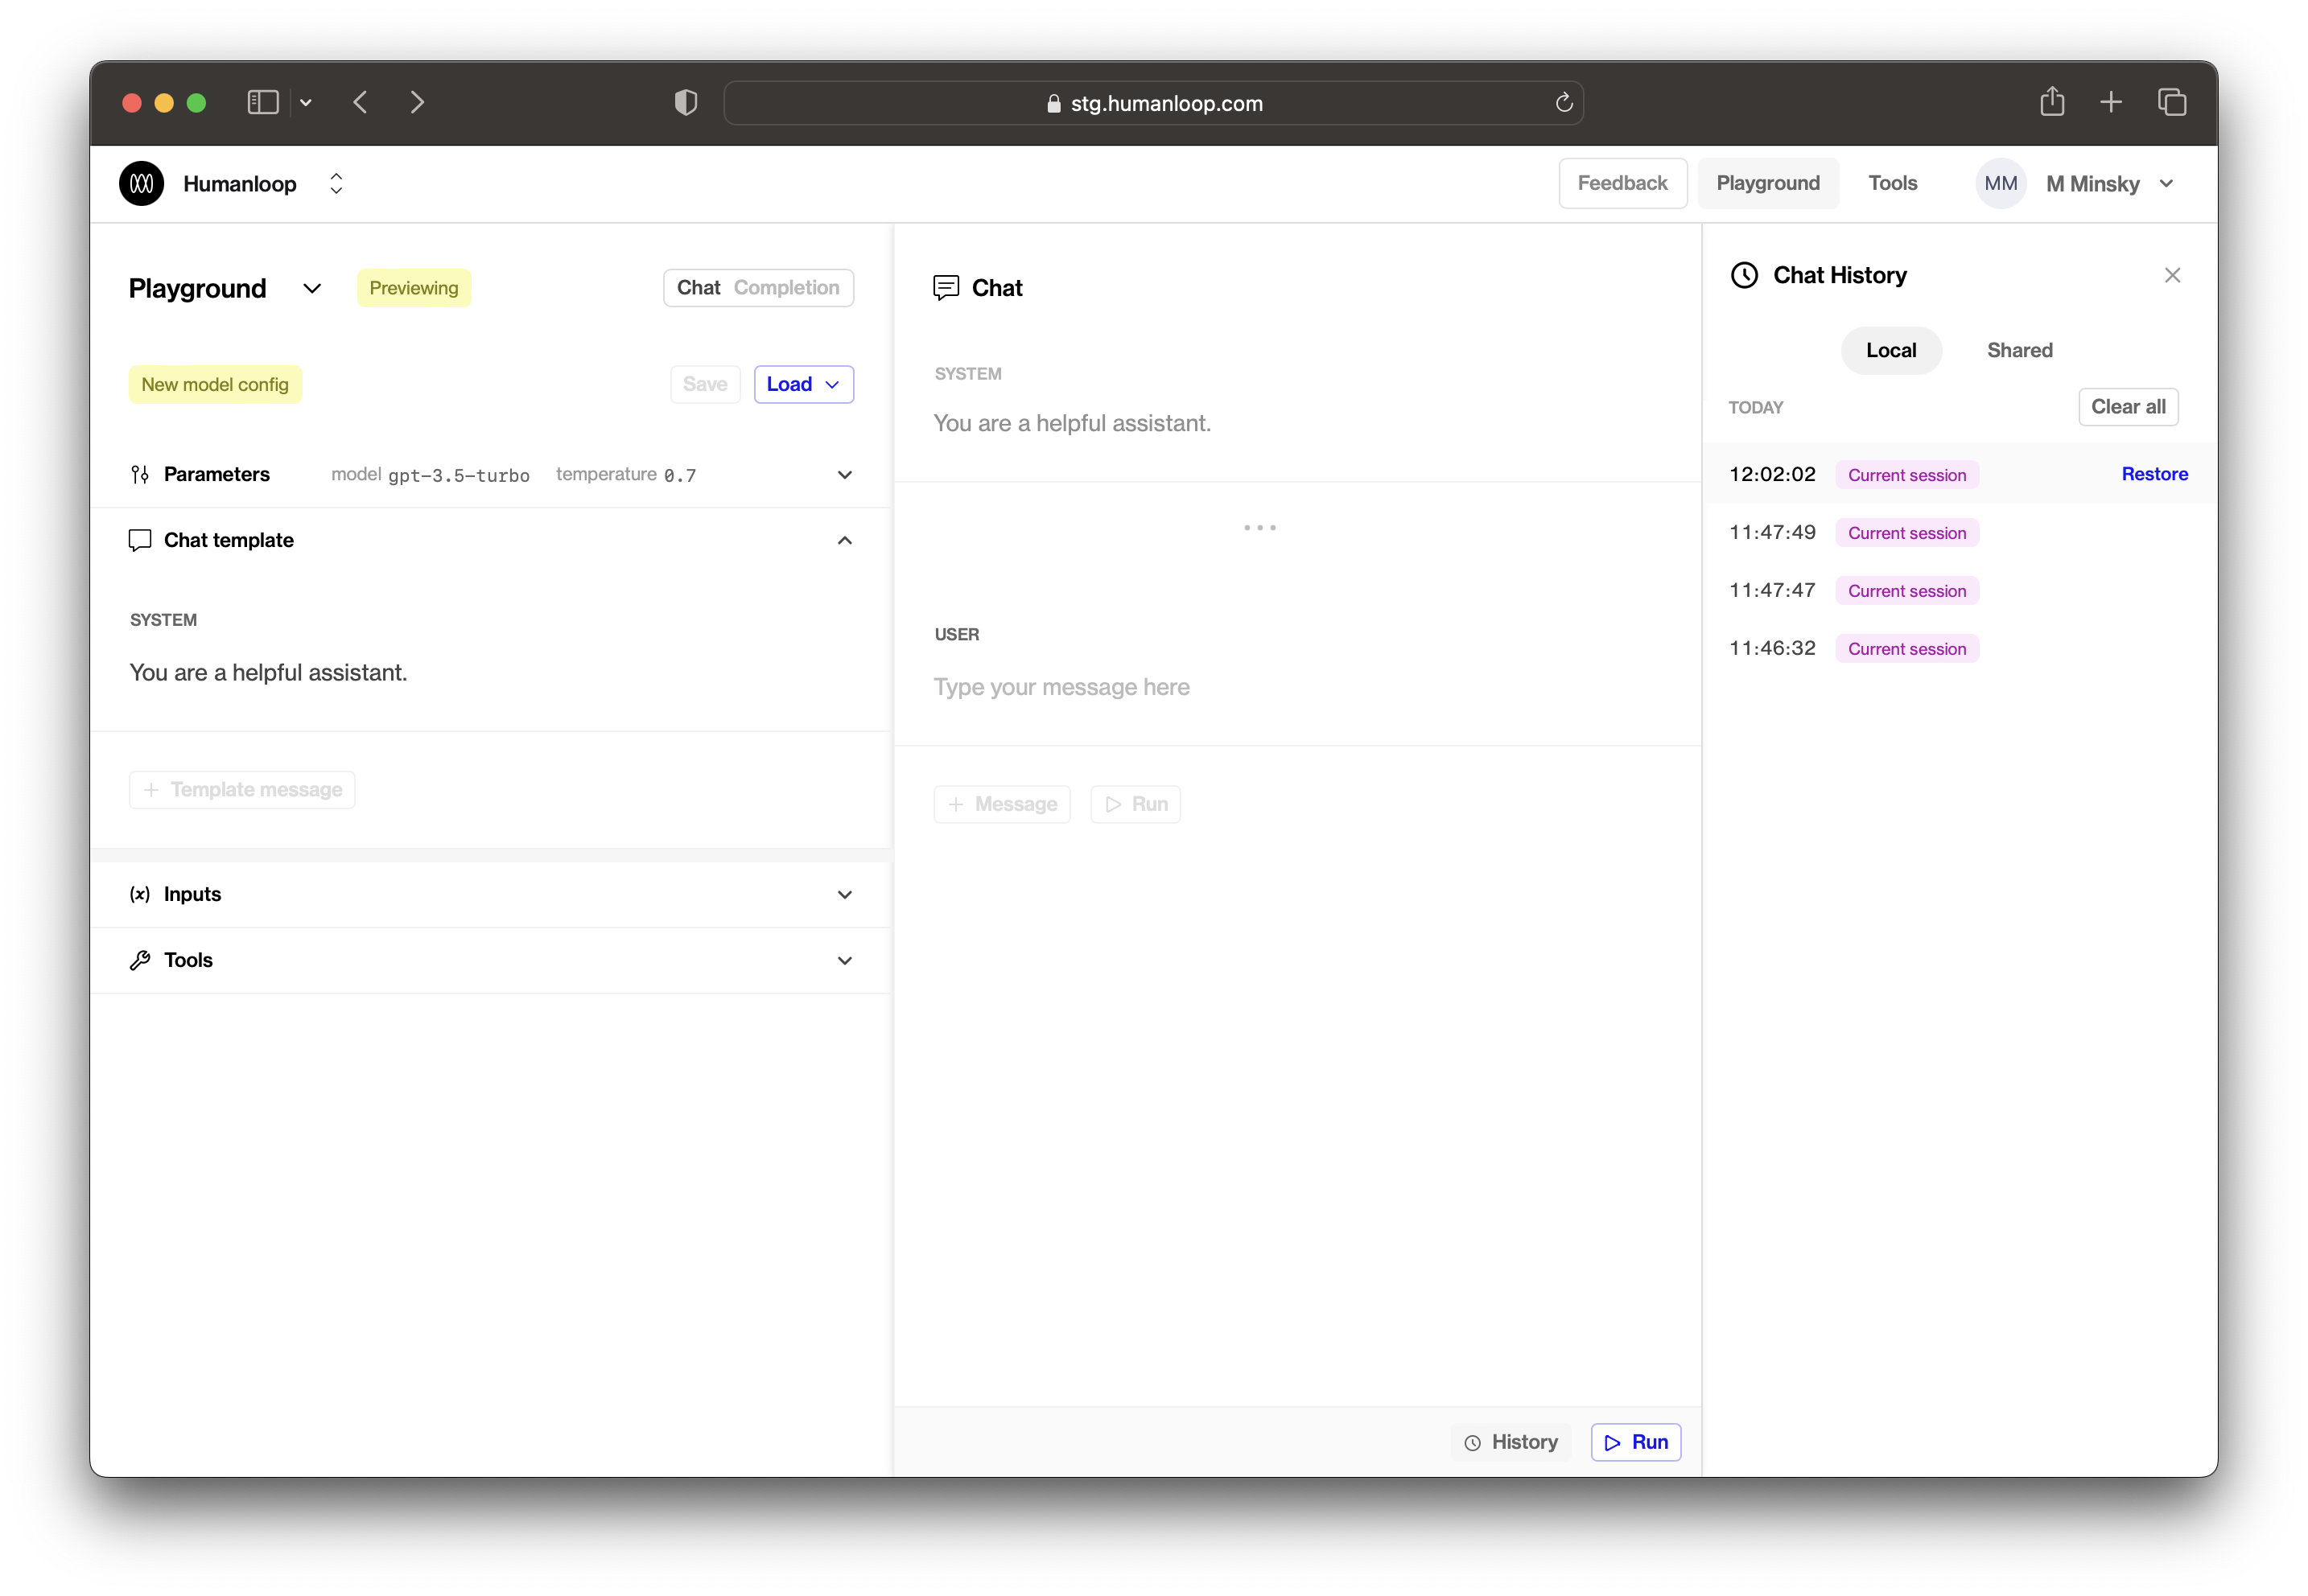Go back in Safari
This screenshot has height=1596, width=2308.
pyautogui.click(x=361, y=103)
